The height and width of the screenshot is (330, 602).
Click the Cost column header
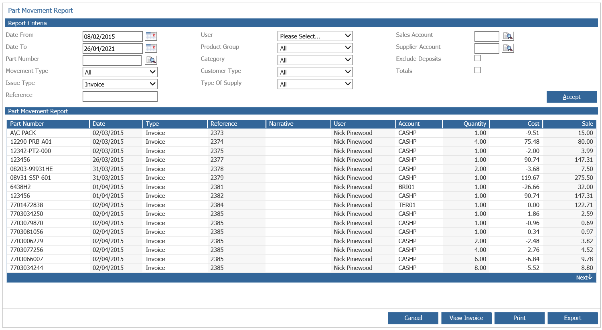coord(516,124)
